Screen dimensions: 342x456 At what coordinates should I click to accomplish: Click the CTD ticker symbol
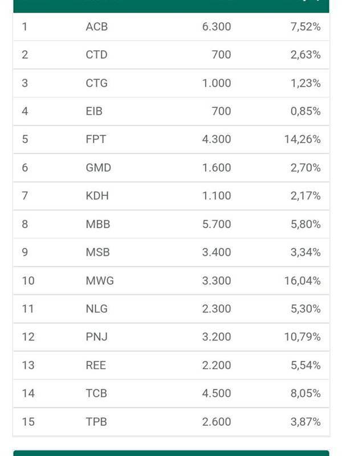96,55
